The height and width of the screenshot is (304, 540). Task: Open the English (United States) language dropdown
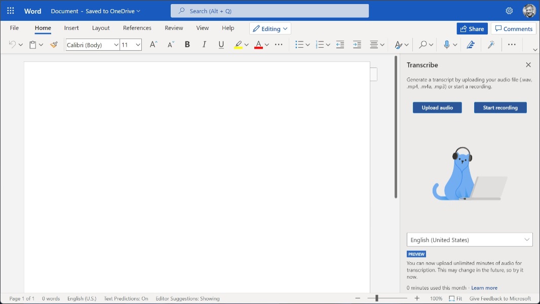470,240
